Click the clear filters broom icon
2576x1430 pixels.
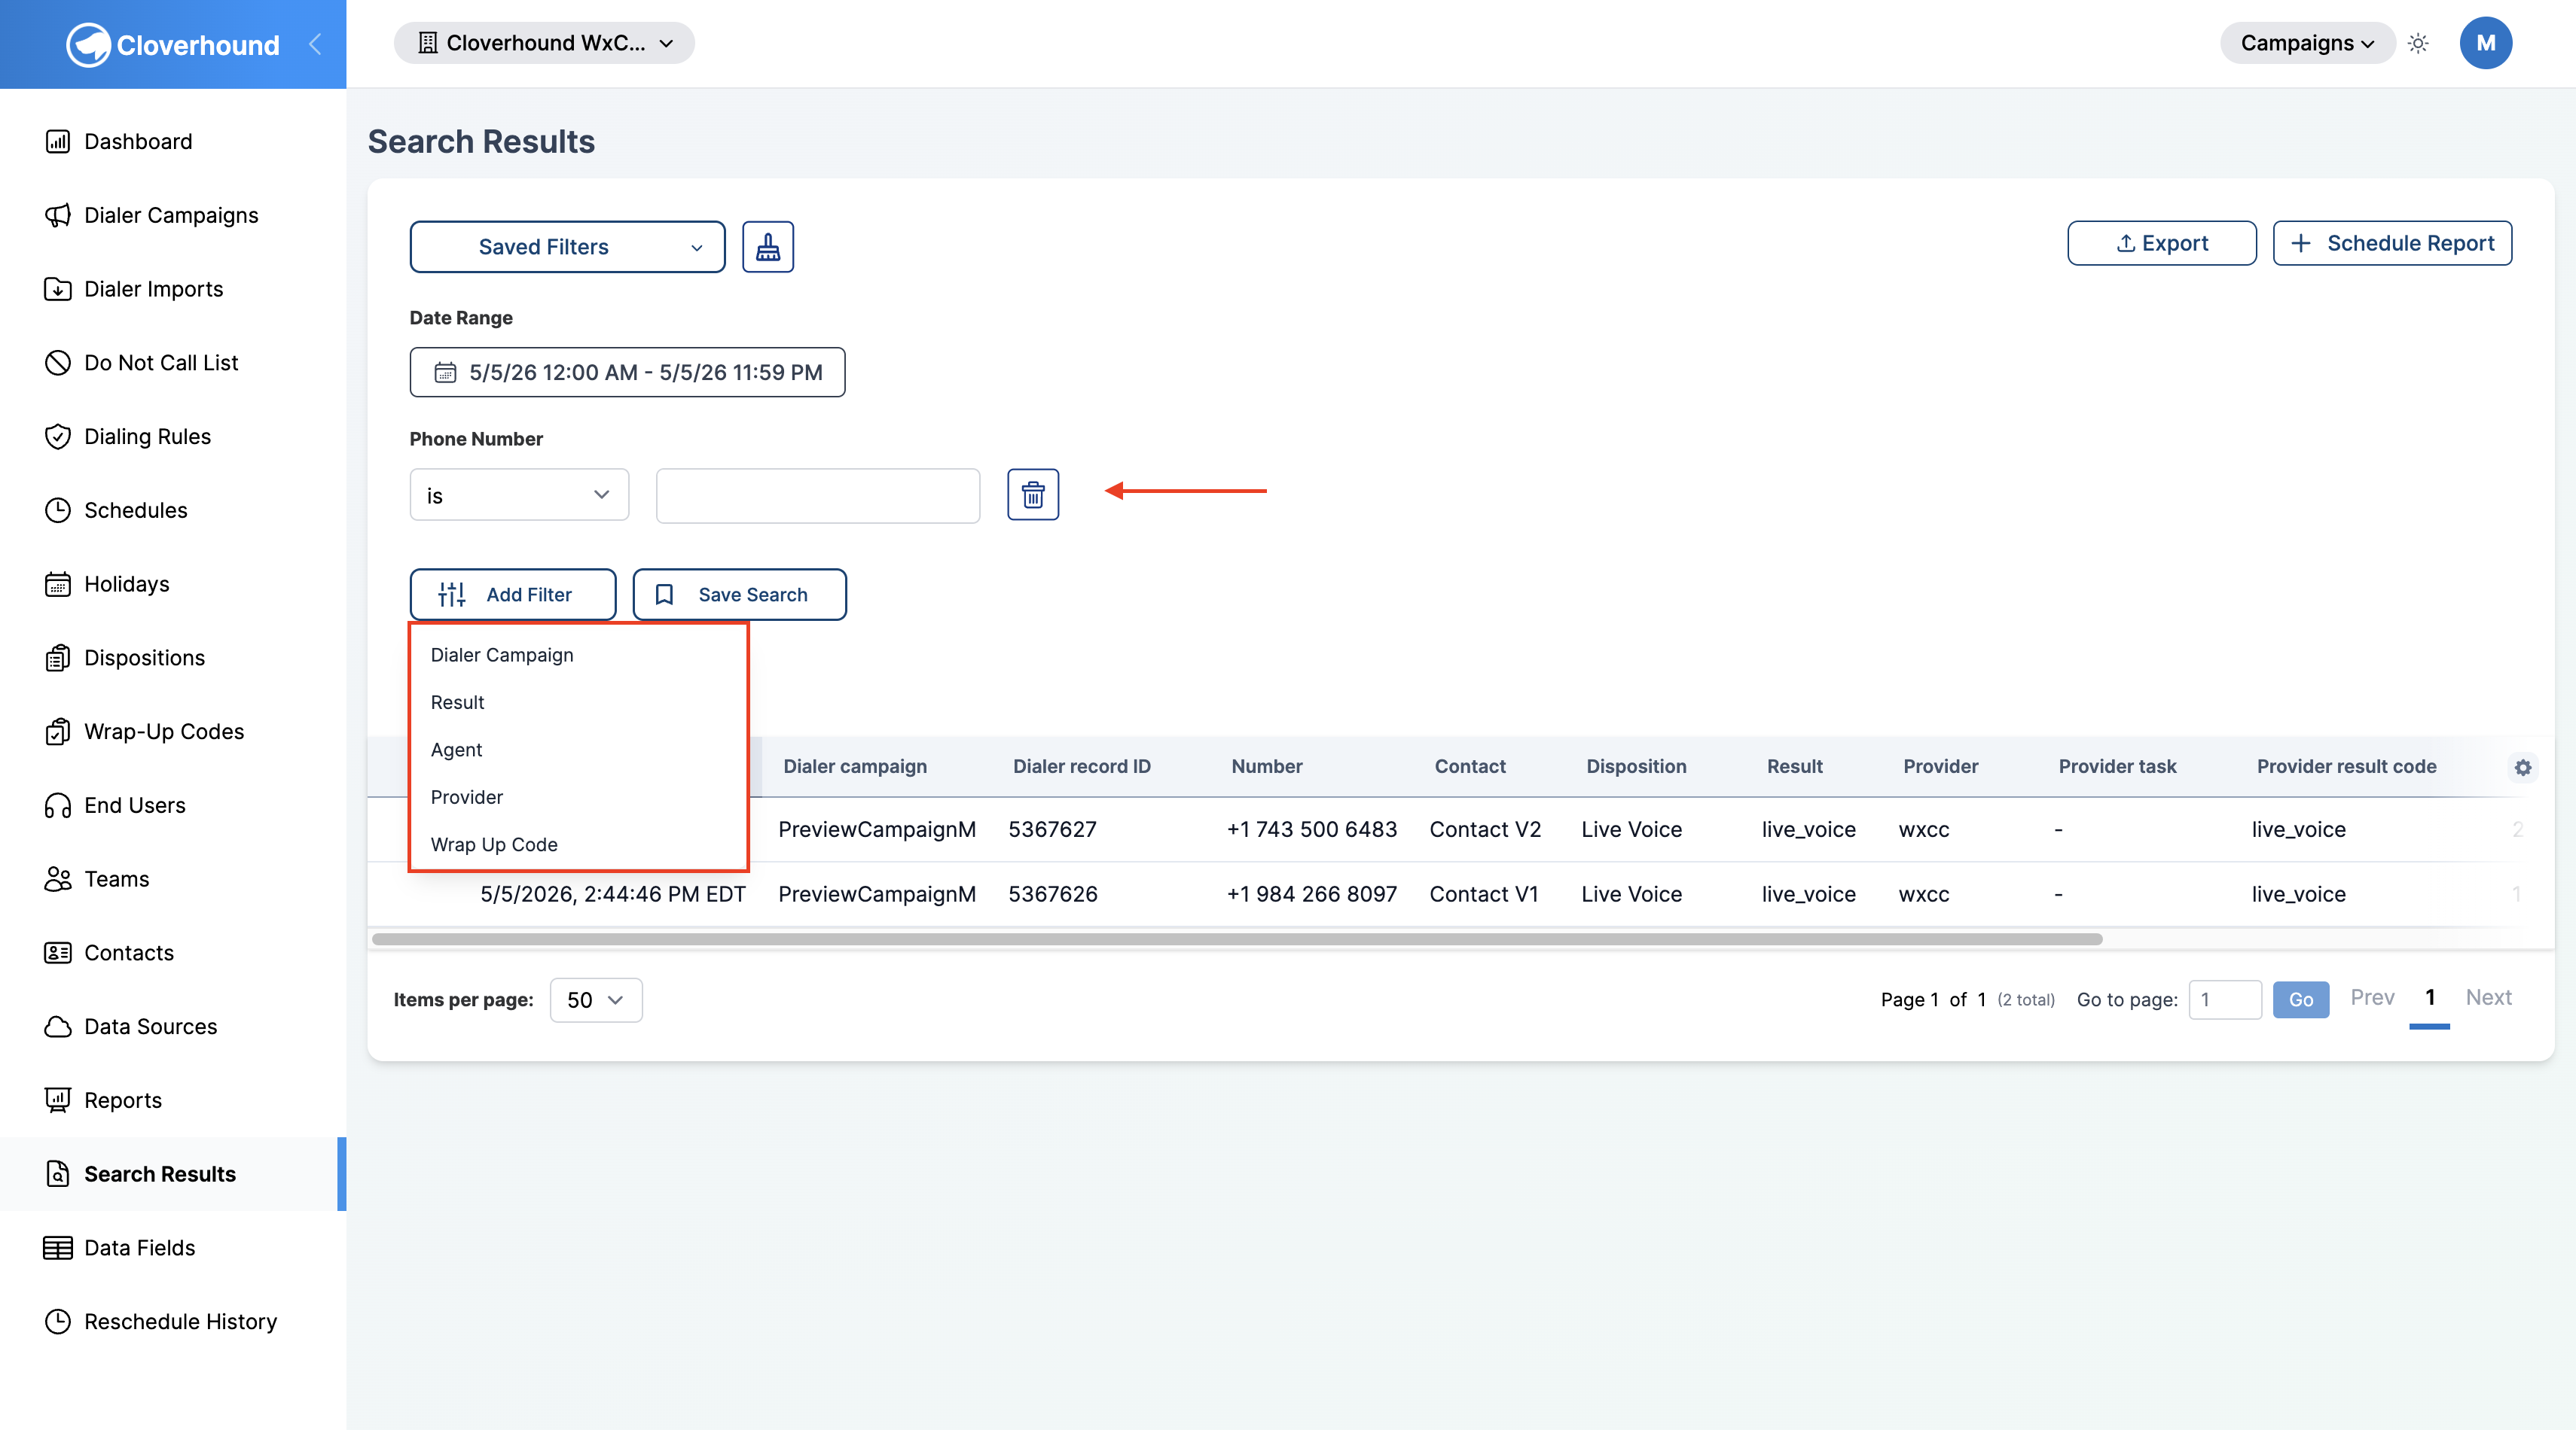point(768,247)
